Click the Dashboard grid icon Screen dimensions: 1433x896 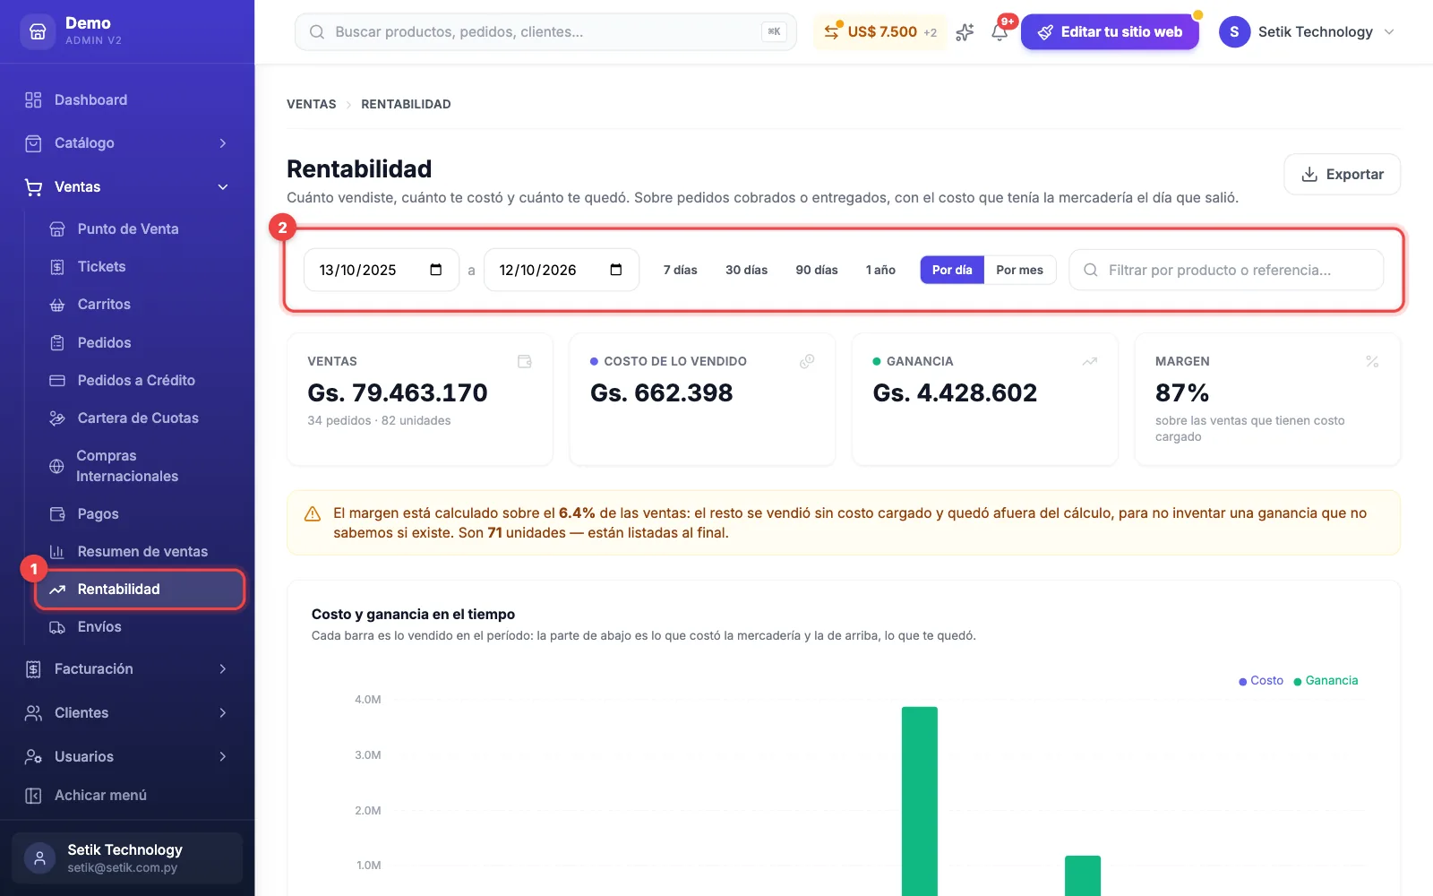(33, 99)
